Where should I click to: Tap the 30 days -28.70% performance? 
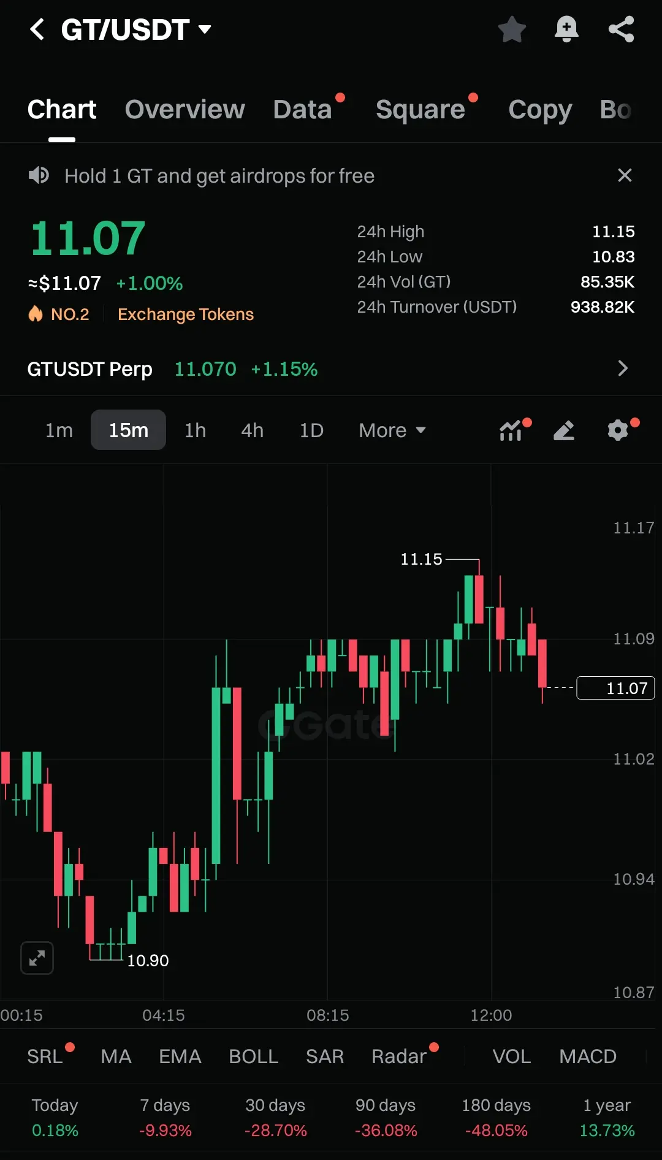(x=275, y=1118)
